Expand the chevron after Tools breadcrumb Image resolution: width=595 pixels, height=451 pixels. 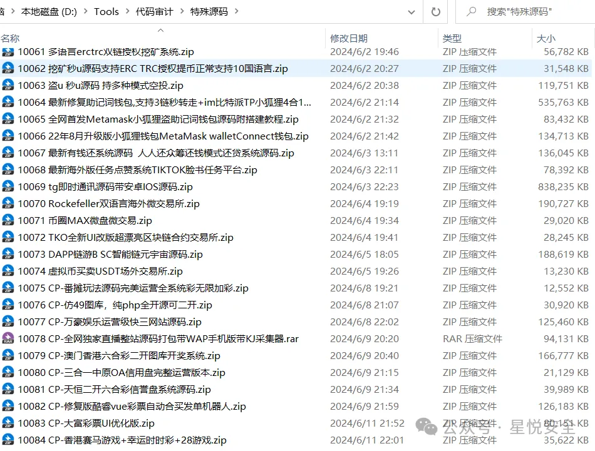[127, 12]
